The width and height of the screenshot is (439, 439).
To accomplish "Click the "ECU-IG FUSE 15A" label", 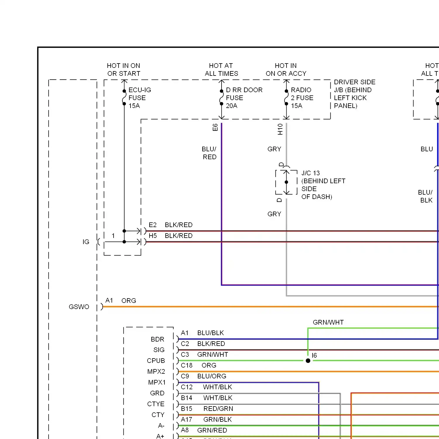I will tap(140, 98).
